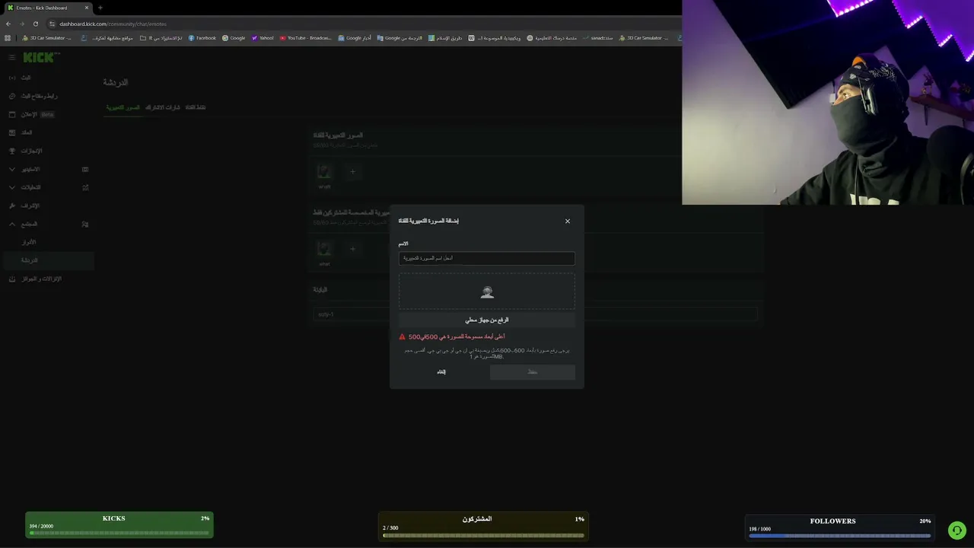The image size is (974, 548).
Task: Open the Wikipedia (ويكيبيديا) bookmark
Action: [x=495, y=38]
